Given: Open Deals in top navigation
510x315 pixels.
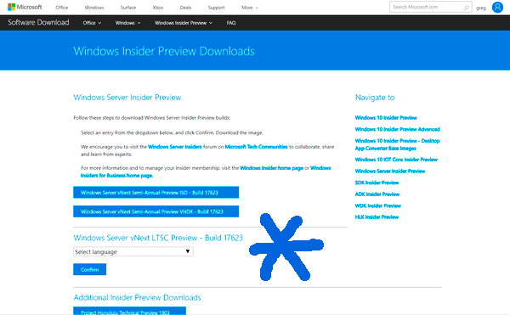Looking at the screenshot, I should pos(185,8).
